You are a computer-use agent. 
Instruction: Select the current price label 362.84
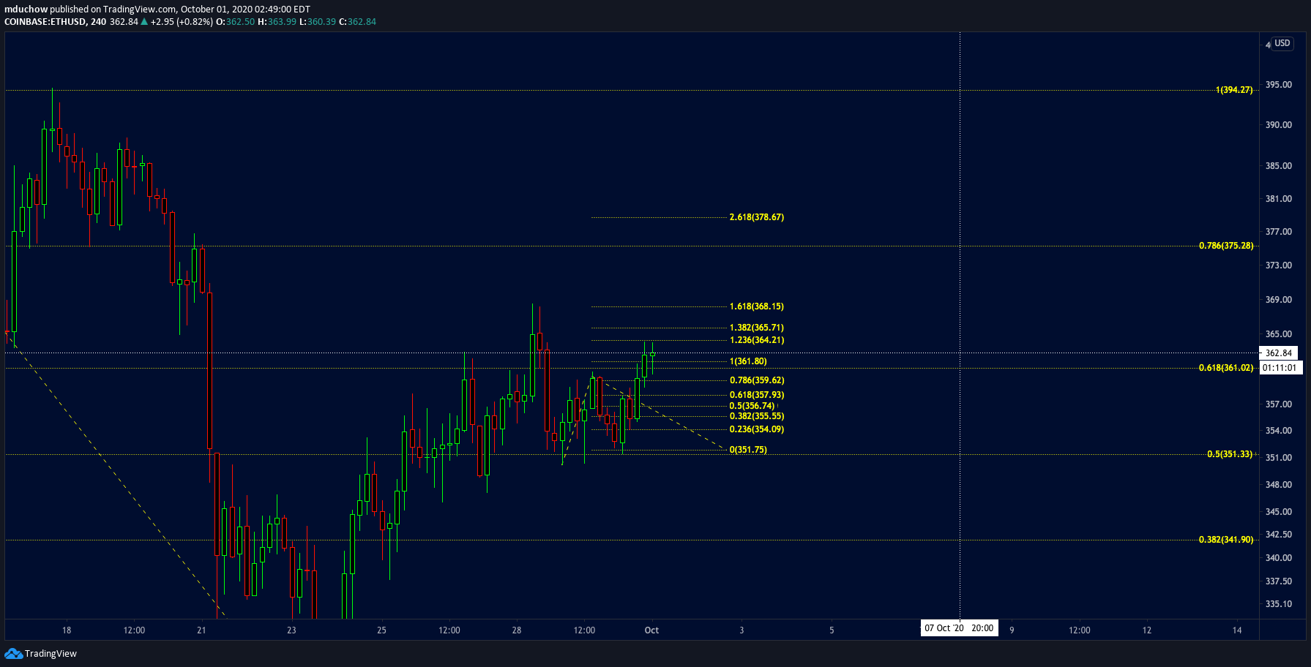(1279, 353)
